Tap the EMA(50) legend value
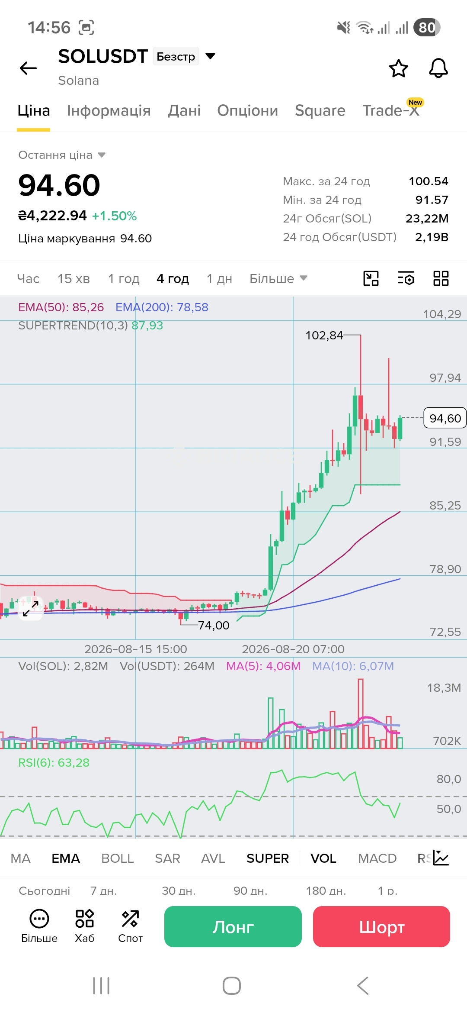467x1013 pixels. coord(61,307)
